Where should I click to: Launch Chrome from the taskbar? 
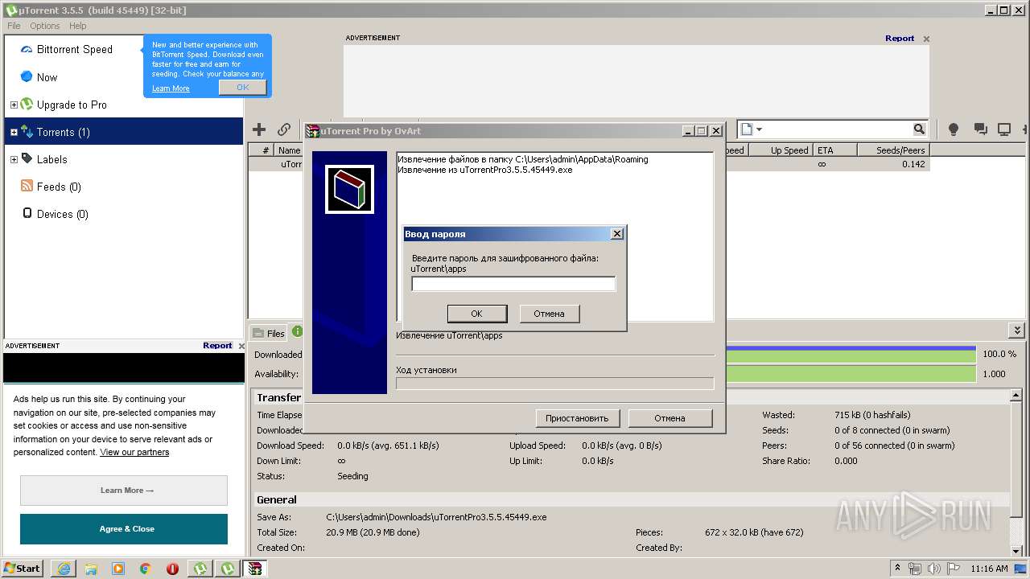pyautogui.click(x=146, y=569)
